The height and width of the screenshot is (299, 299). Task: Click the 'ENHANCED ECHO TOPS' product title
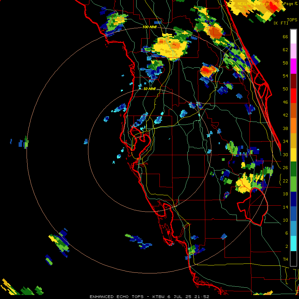coord(117,297)
